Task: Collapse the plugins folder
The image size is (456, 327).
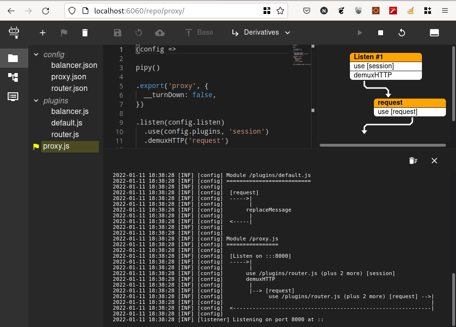Action: [36, 101]
